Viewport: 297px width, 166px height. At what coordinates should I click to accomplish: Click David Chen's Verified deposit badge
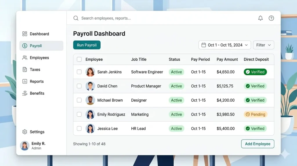[x=255, y=86]
